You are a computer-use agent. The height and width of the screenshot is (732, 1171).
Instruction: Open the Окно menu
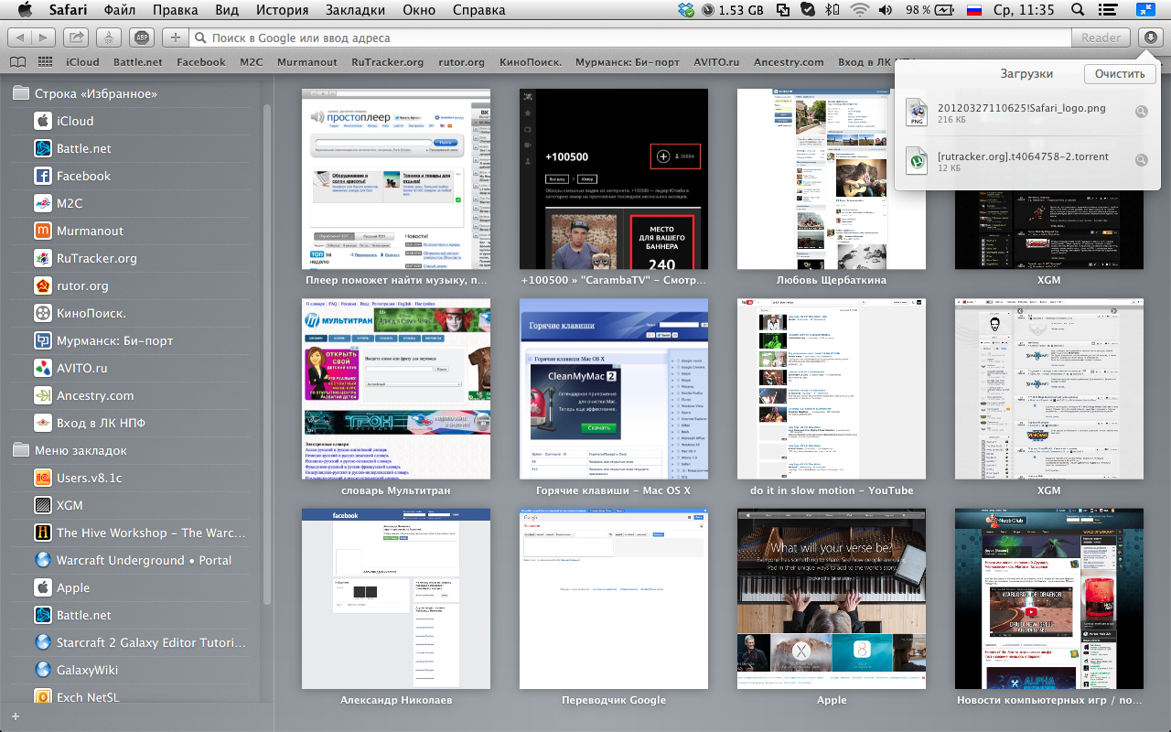click(419, 10)
